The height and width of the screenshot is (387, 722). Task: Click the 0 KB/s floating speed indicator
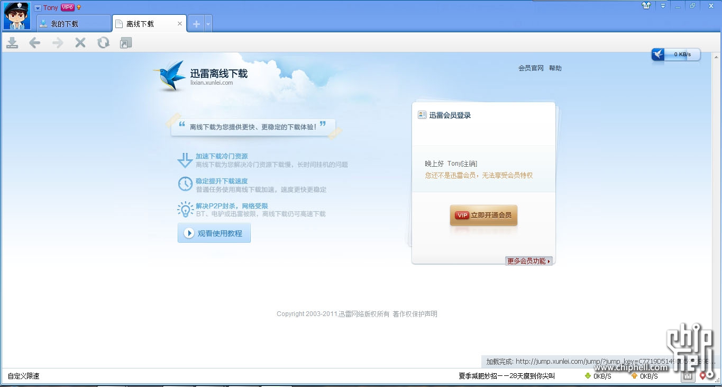click(x=682, y=55)
